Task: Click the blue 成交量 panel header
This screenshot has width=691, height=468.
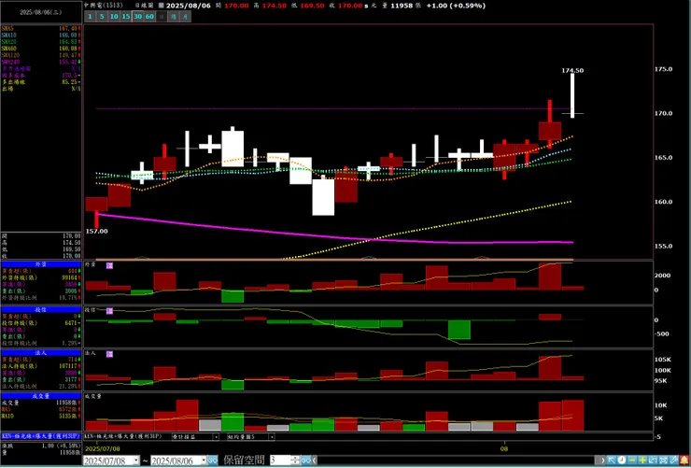Action: (41, 396)
